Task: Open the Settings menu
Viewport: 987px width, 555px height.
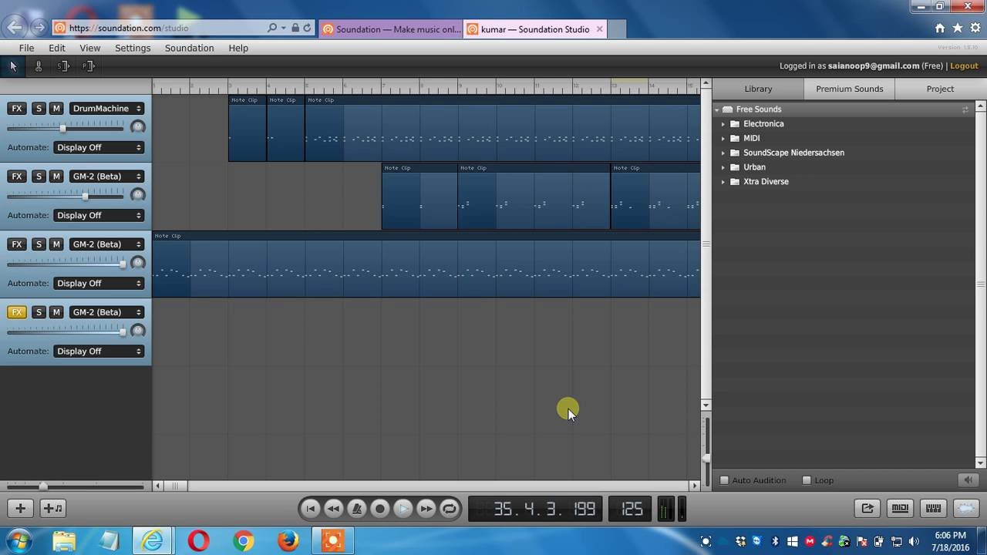Action: (133, 48)
